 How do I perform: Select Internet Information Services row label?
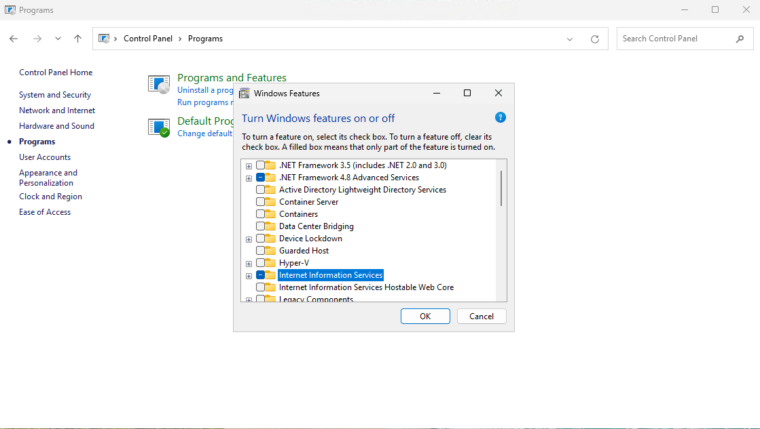click(x=331, y=275)
